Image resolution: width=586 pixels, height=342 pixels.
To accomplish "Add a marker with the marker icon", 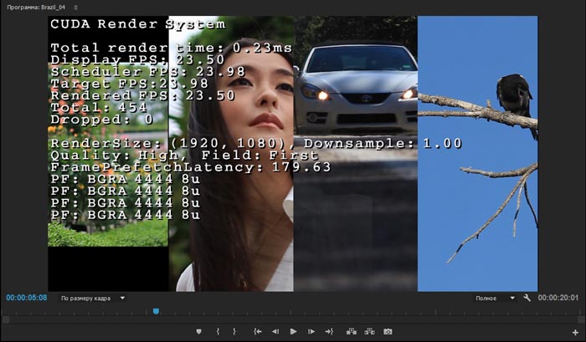I will tap(199, 331).
